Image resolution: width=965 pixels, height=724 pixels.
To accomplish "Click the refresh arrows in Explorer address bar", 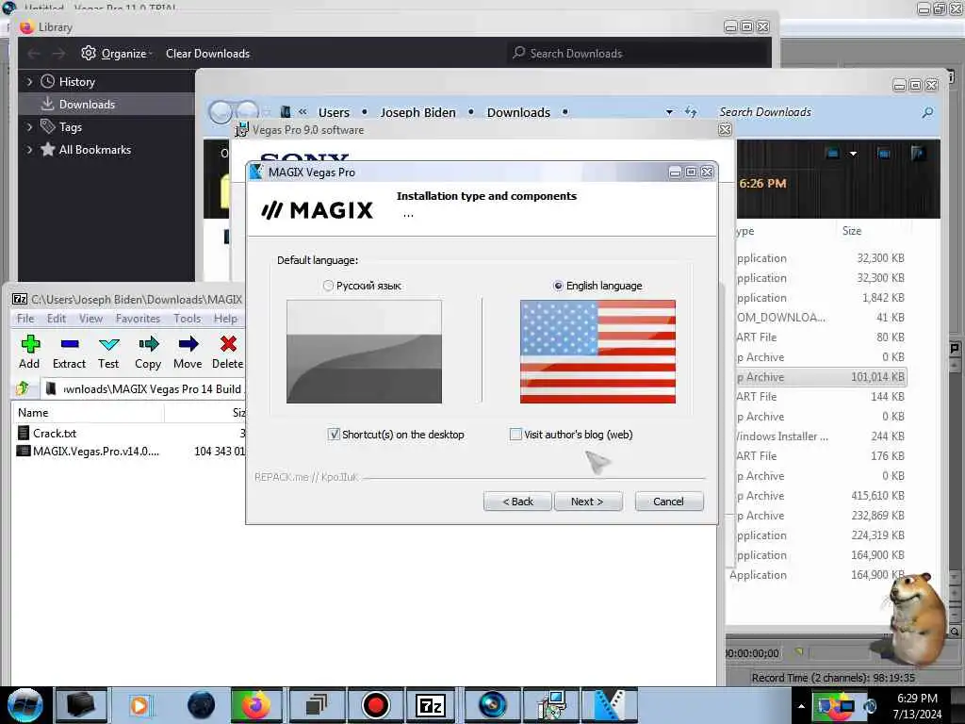I will [x=691, y=112].
